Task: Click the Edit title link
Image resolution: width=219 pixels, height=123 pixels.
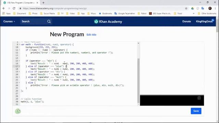Action: click(91, 35)
